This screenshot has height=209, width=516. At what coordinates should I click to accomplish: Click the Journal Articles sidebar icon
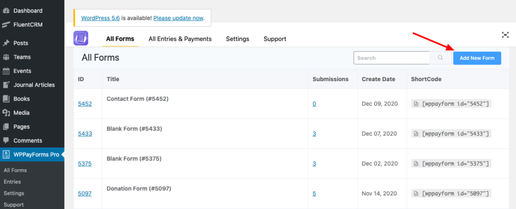pyautogui.click(x=7, y=85)
